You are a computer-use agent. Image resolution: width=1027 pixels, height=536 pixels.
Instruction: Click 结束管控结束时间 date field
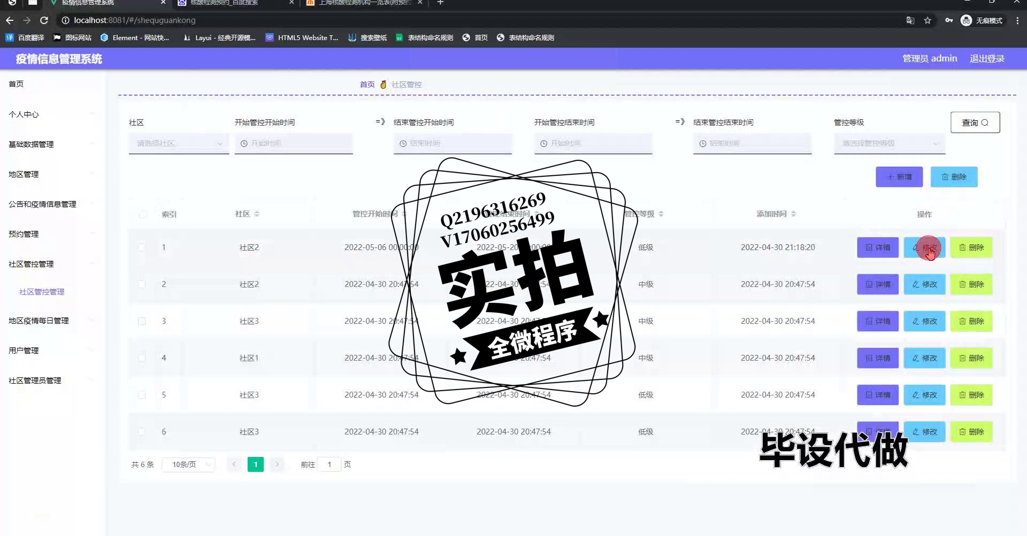752,143
